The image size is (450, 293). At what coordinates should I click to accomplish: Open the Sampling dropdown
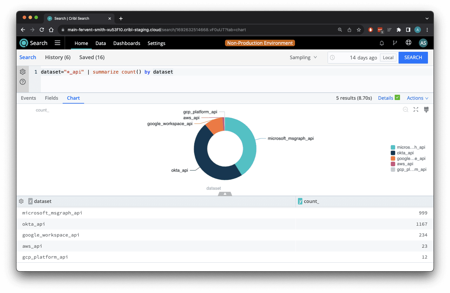click(303, 57)
